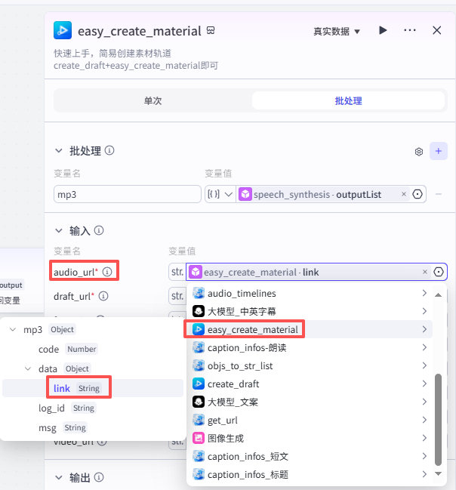Click info icon next to 批处理 heading

click(x=110, y=151)
